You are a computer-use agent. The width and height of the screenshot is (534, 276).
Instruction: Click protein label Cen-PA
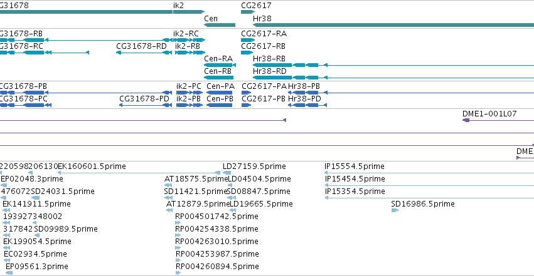click(221, 86)
